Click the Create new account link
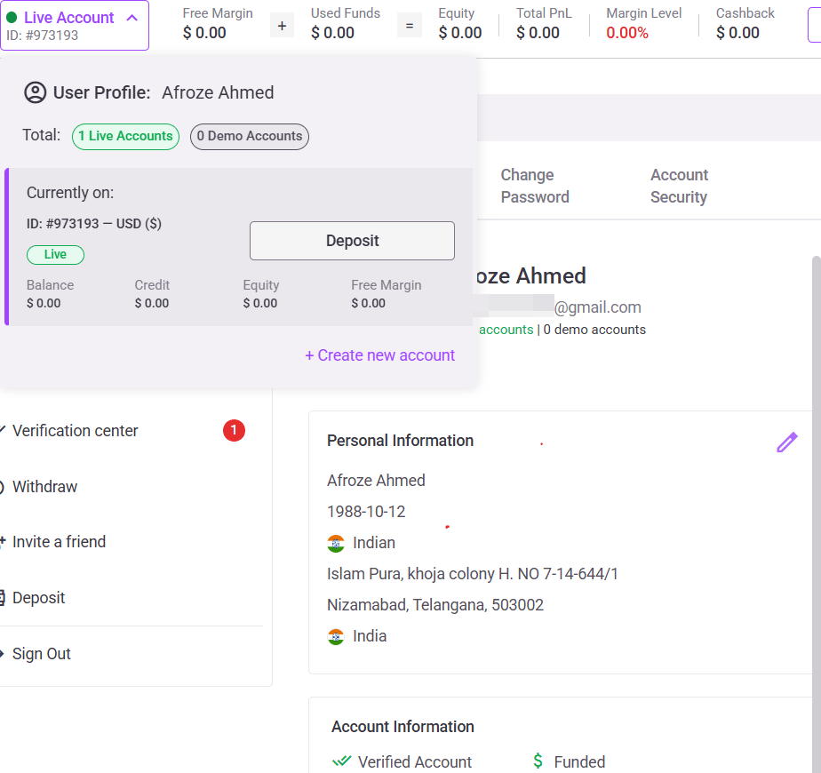The height and width of the screenshot is (773, 821). [379, 355]
